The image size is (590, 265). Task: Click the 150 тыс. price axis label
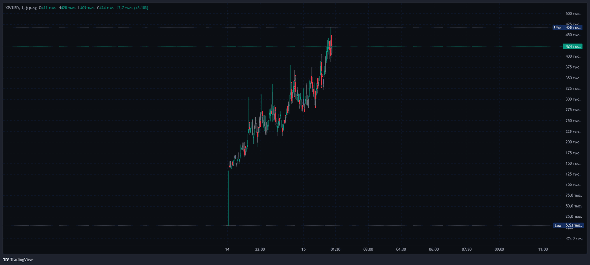(573, 163)
